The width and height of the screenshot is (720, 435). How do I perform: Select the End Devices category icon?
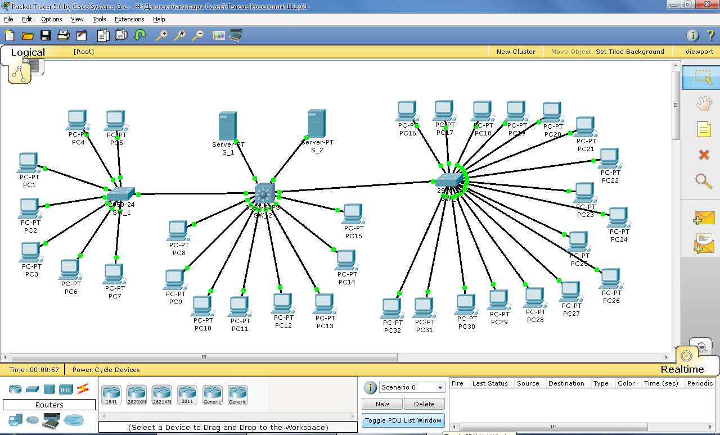[15, 419]
